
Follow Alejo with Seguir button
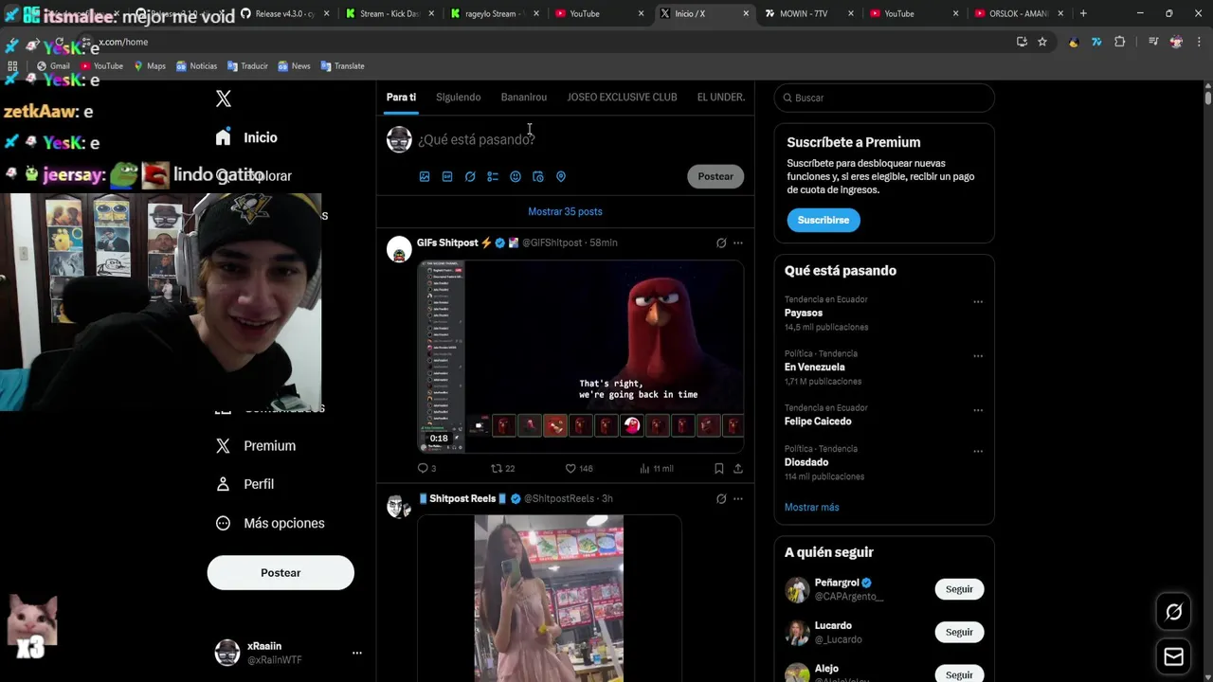[x=959, y=674]
